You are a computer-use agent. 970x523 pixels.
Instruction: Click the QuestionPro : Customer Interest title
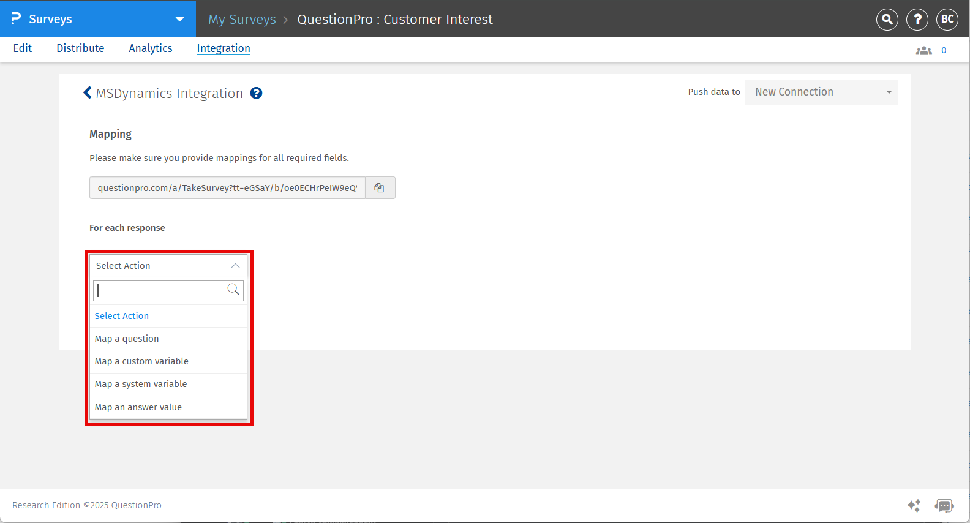395,20
